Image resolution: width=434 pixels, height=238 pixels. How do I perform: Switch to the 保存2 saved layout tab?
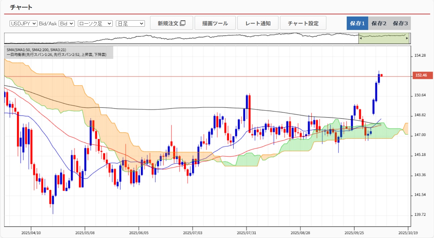(379, 23)
